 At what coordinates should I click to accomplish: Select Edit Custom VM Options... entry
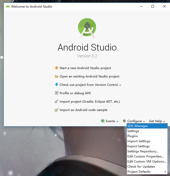[x=147, y=162]
